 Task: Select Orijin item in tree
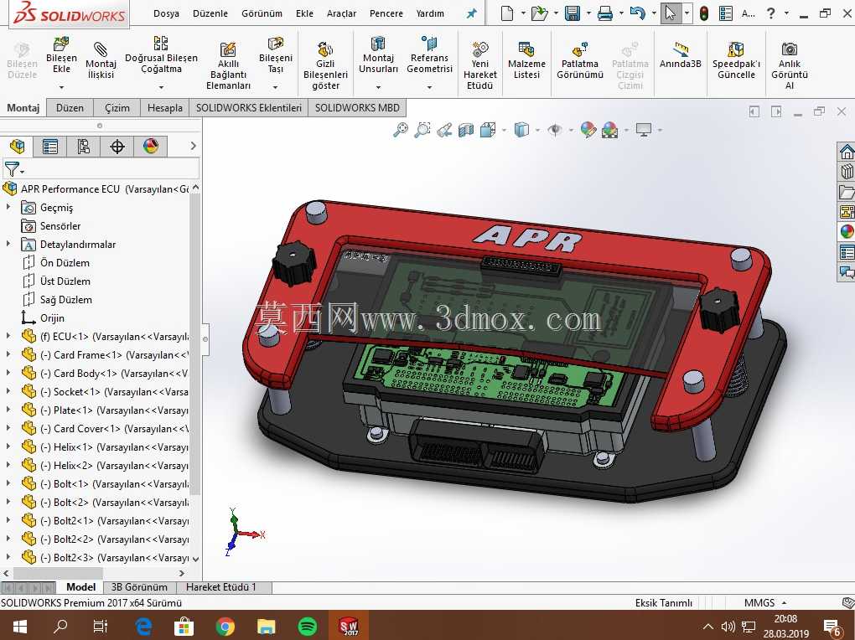point(43,317)
